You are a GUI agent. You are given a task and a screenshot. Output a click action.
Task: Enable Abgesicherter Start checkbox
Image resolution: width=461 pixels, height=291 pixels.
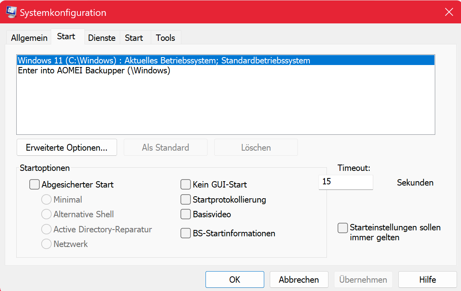pos(35,185)
